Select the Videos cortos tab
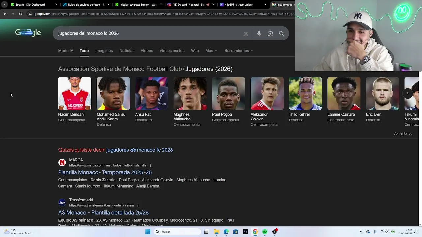 (x=172, y=51)
